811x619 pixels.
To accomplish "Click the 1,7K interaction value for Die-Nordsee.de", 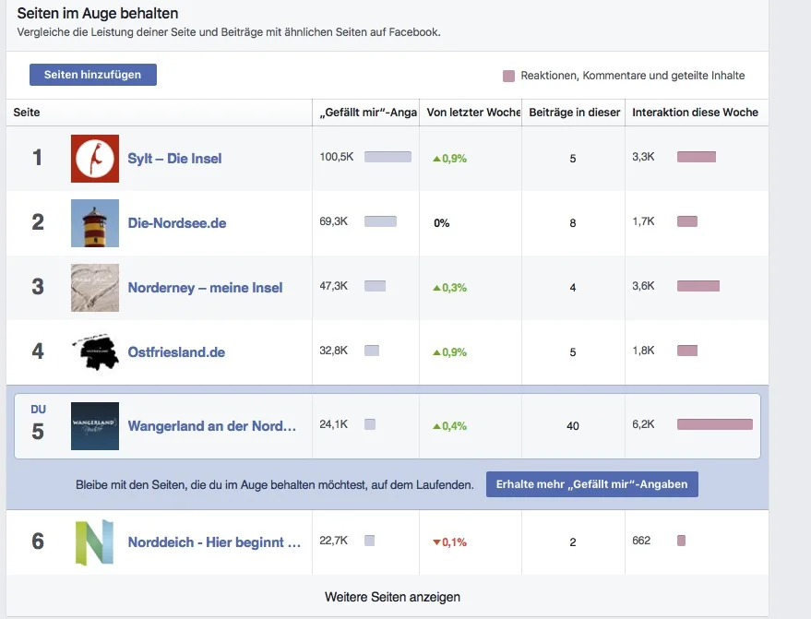I will tap(643, 221).
